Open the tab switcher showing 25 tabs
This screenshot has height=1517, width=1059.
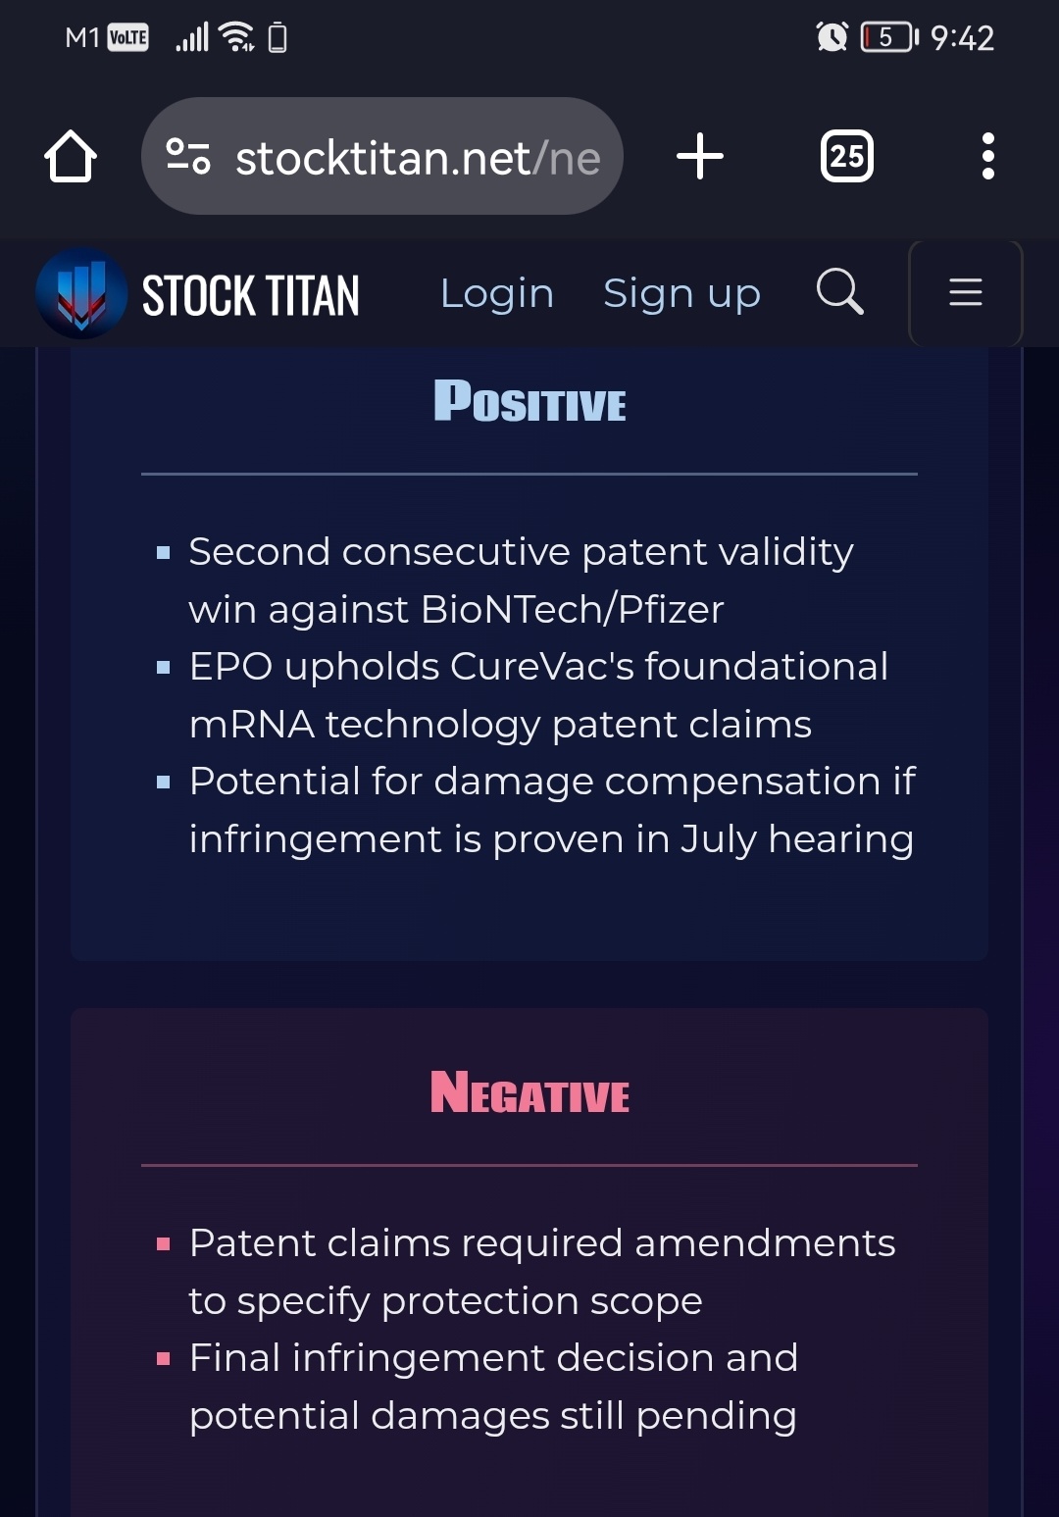847,156
